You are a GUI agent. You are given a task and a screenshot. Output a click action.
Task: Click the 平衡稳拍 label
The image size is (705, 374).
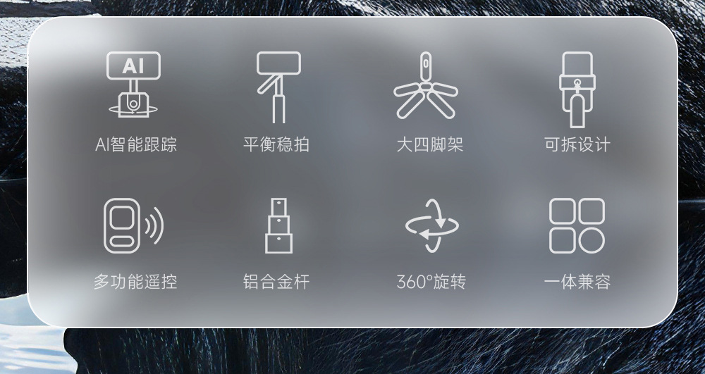click(x=276, y=144)
